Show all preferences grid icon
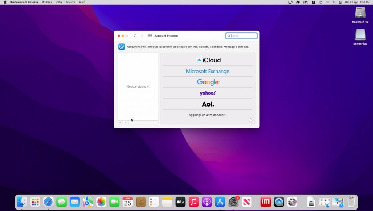The image size is (373, 211). (x=150, y=36)
